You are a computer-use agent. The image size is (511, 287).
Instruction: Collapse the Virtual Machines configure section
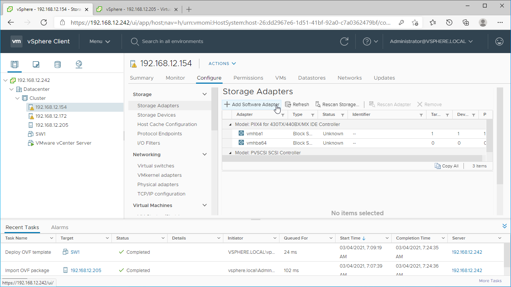point(205,206)
